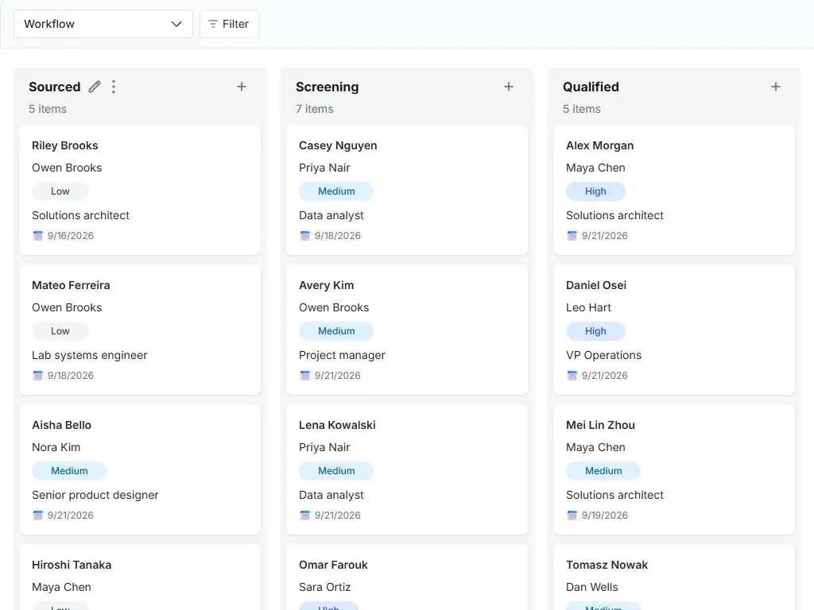
Task: Click calendar icon on Casey Nguyen card
Action: 304,235
